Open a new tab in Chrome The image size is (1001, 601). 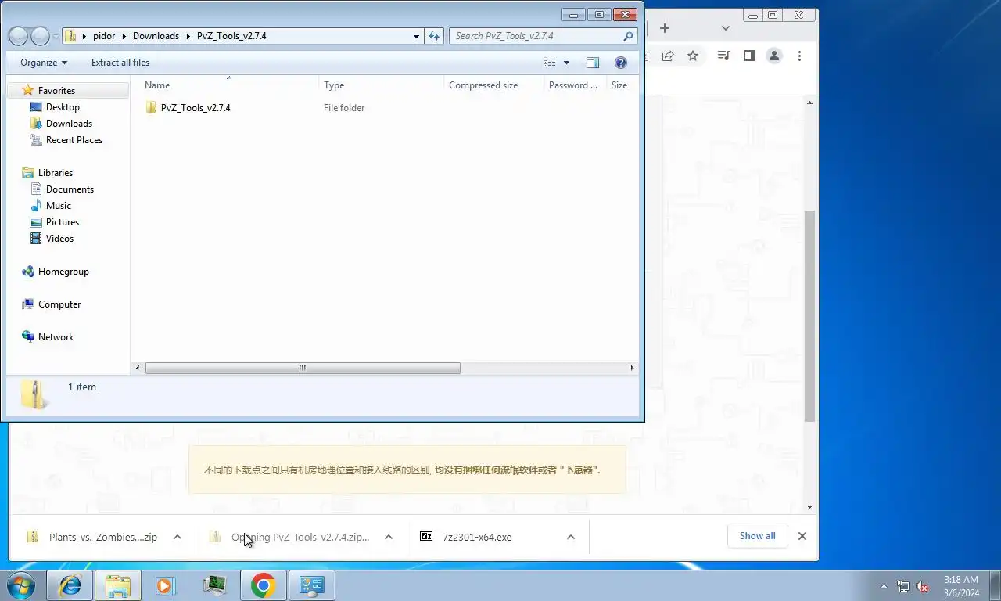(x=665, y=28)
